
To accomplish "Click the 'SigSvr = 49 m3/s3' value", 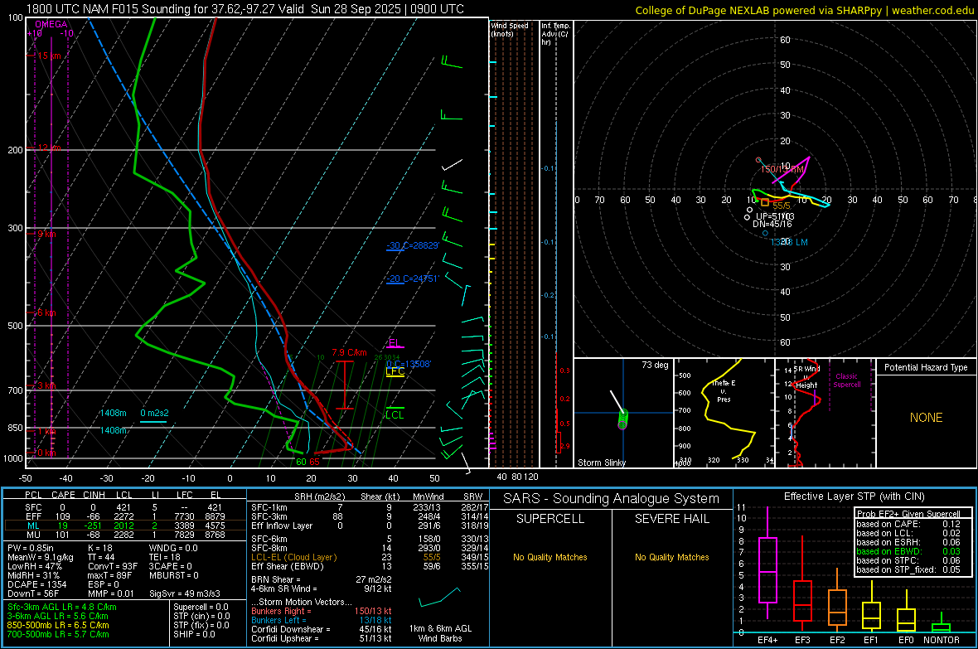I will pos(185,593).
